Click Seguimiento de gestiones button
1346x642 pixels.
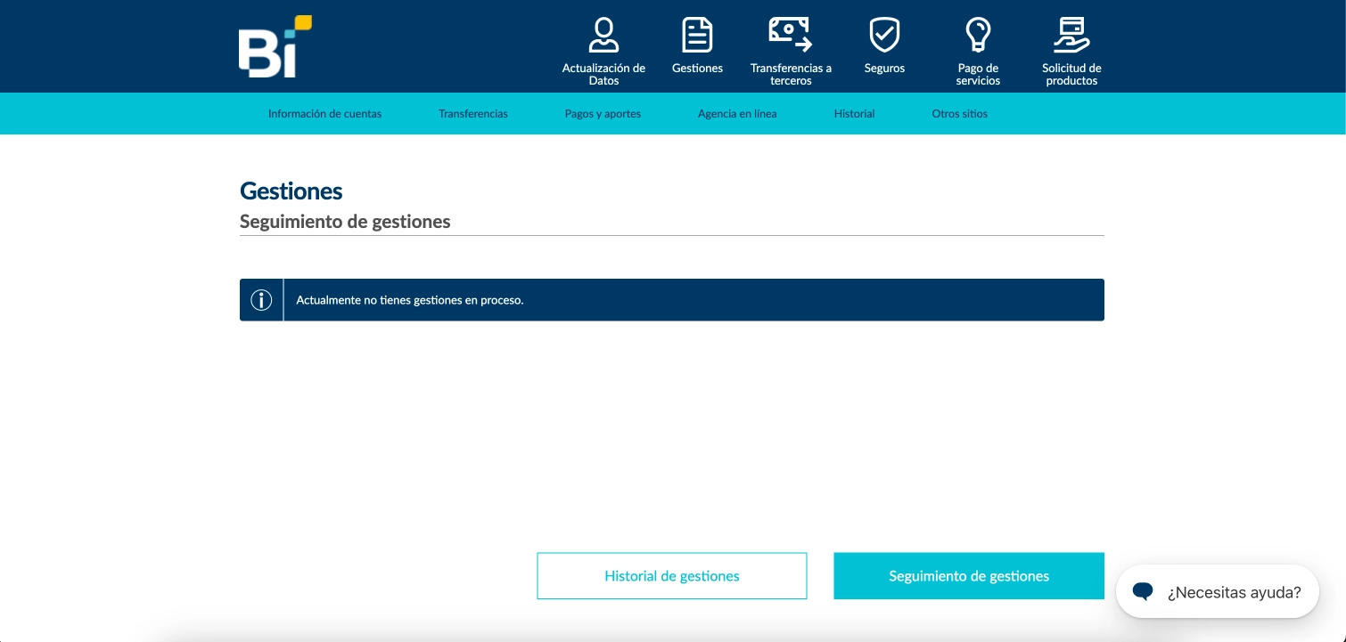pos(969,576)
